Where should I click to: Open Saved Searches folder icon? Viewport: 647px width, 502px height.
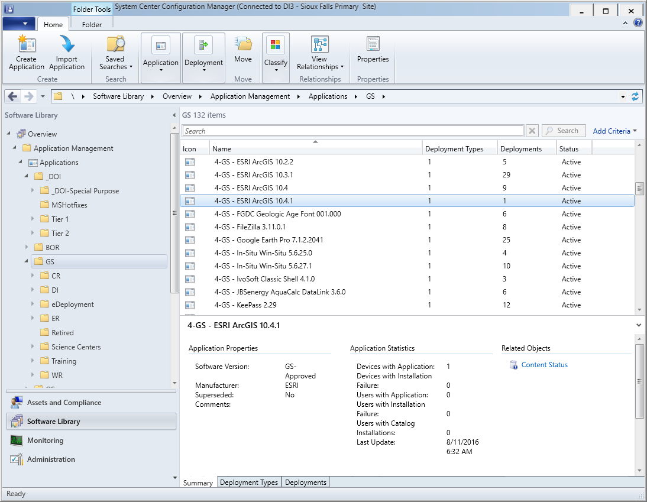coord(115,44)
